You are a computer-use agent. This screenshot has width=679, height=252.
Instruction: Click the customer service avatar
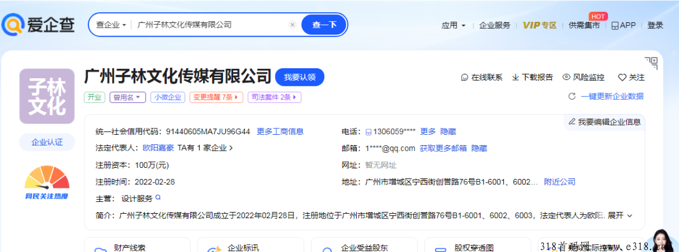point(660,240)
